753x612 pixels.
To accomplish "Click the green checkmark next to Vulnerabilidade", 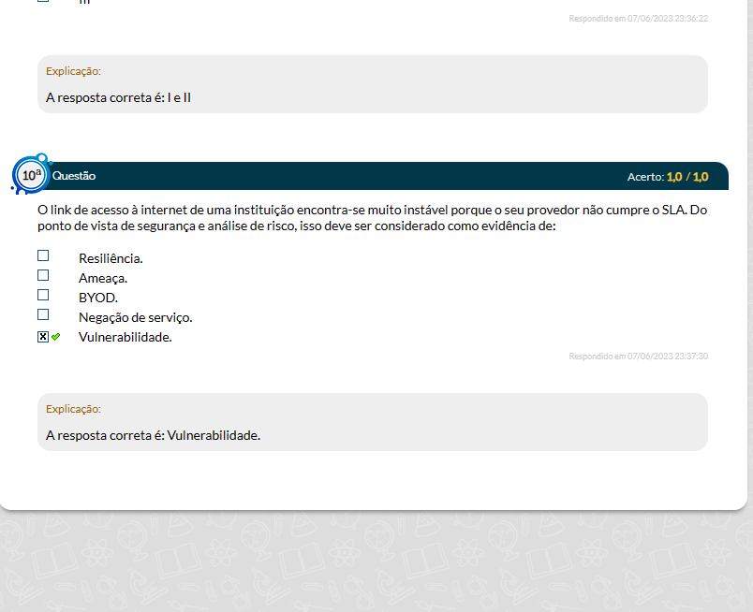I will (x=56, y=337).
